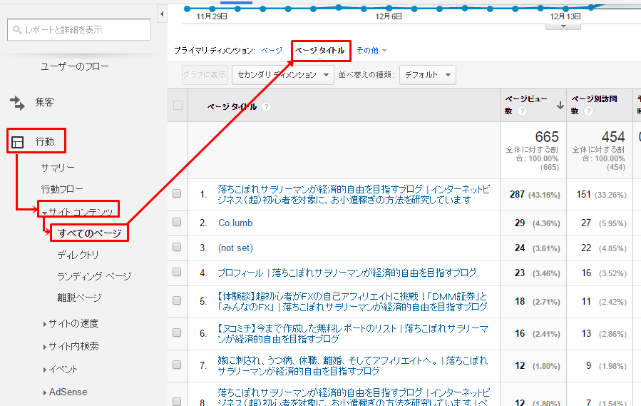Open the 体験談 FX article link
Image resolution: width=641 pixels, height=406 pixels.
coord(352,302)
